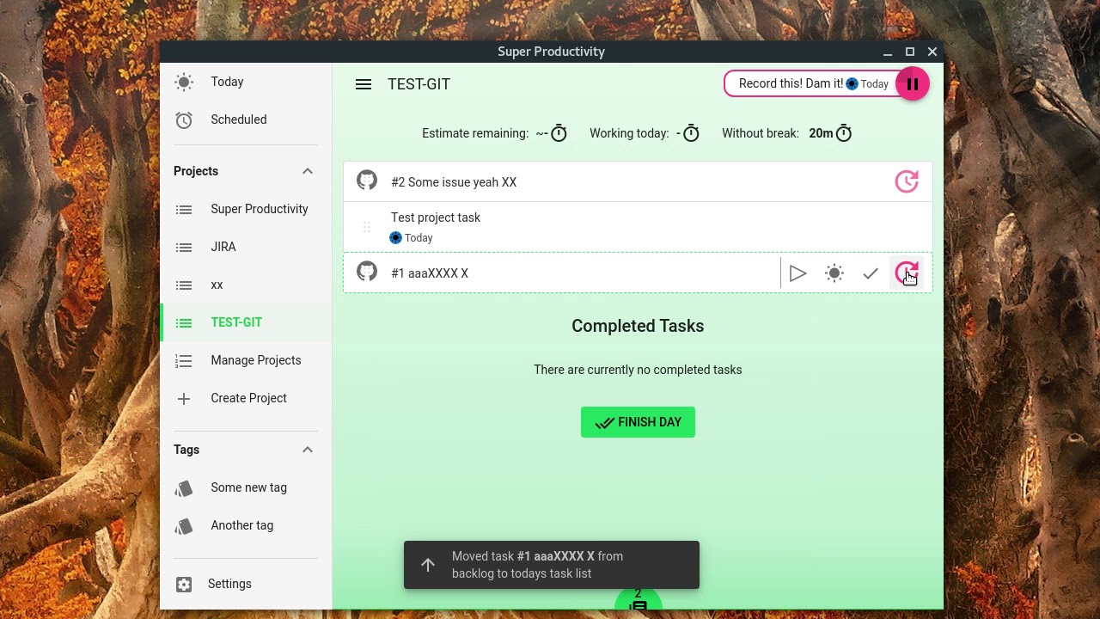
Task: Click Create Project
Action: [246, 398]
